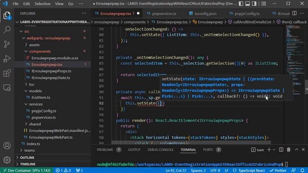The height and width of the screenshot is (173, 308).
Task: Maximize panel size chevron
Action: 296,149
